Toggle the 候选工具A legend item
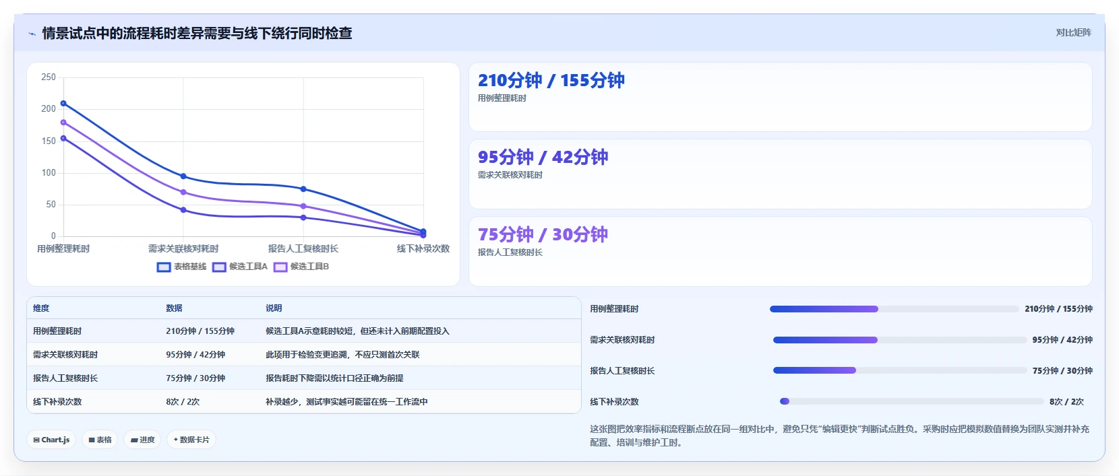The width and height of the screenshot is (1119, 476). [240, 267]
